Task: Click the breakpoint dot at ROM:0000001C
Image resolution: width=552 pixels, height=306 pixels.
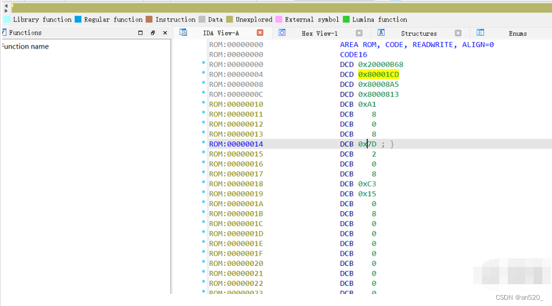Action: [x=204, y=222]
